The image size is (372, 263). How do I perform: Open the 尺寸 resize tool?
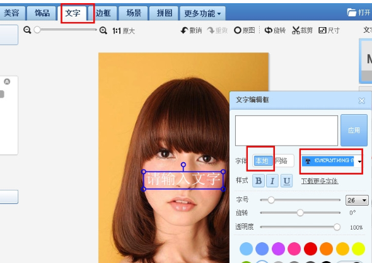coord(329,30)
